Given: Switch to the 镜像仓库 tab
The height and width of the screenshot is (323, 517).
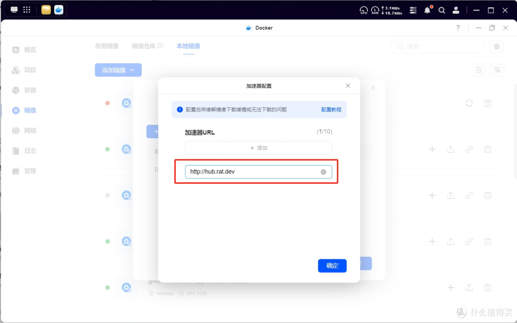Looking at the screenshot, I should [x=144, y=46].
